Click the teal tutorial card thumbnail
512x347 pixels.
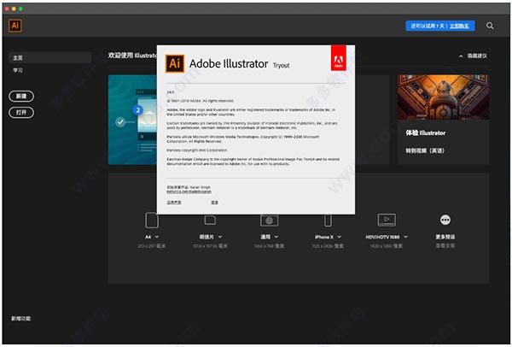132,120
